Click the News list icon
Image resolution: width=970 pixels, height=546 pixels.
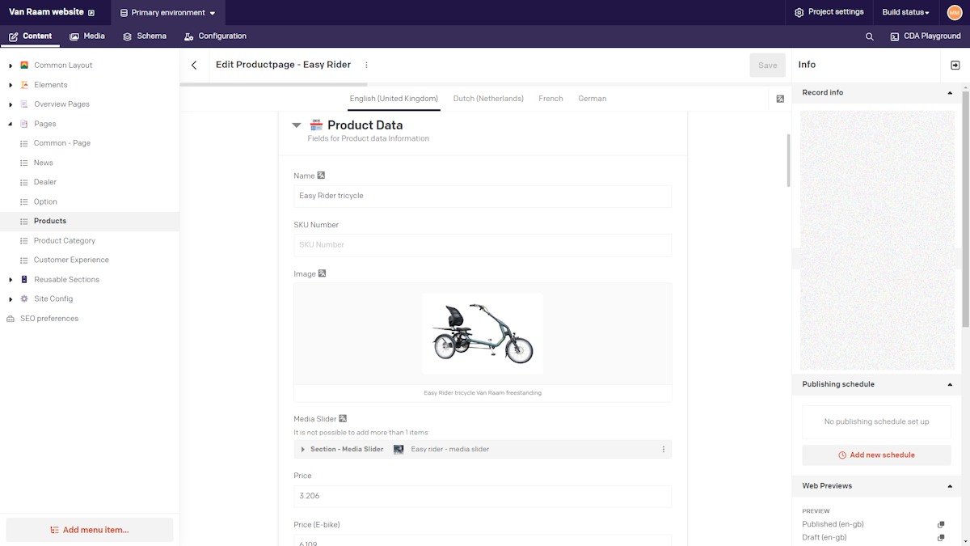(x=24, y=163)
